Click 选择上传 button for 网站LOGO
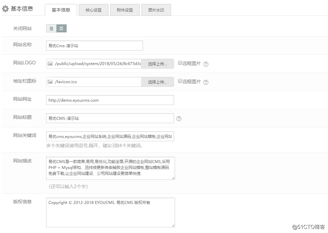328x233 pixels. pos(158,64)
